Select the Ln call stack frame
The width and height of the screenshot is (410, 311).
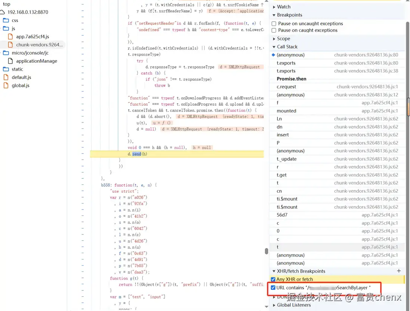tap(337, 119)
